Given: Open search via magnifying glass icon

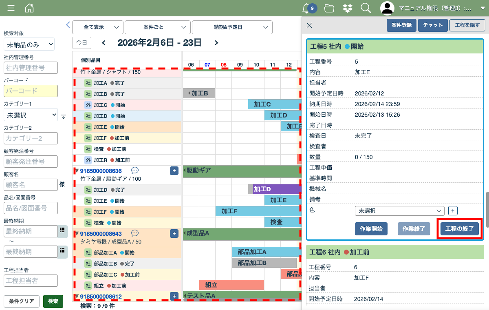Looking at the screenshot, I should (x=366, y=8).
